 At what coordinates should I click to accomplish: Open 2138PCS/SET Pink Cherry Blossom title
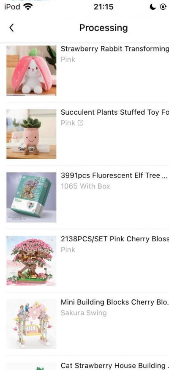[115, 239]
